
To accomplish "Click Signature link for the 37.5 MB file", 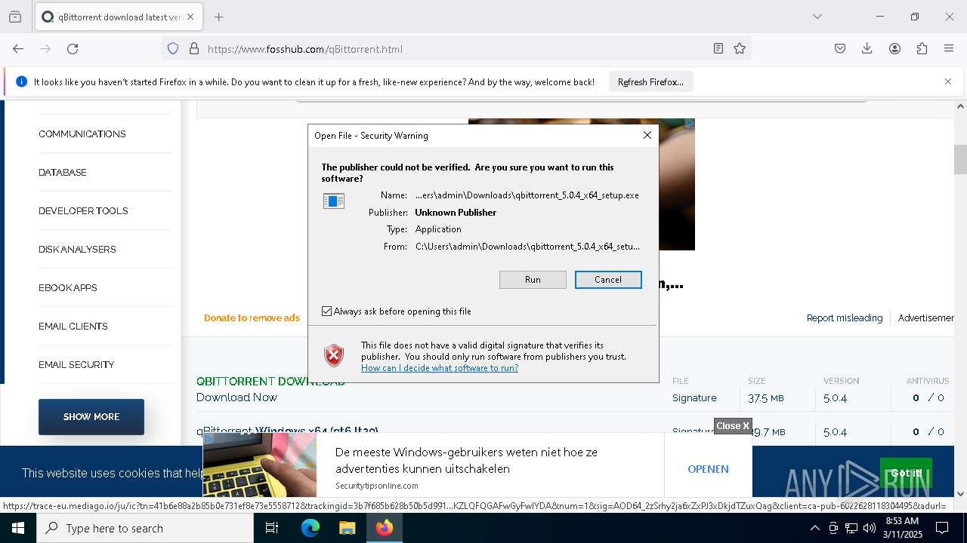I will pyautogui.click(x=694, y=398).
